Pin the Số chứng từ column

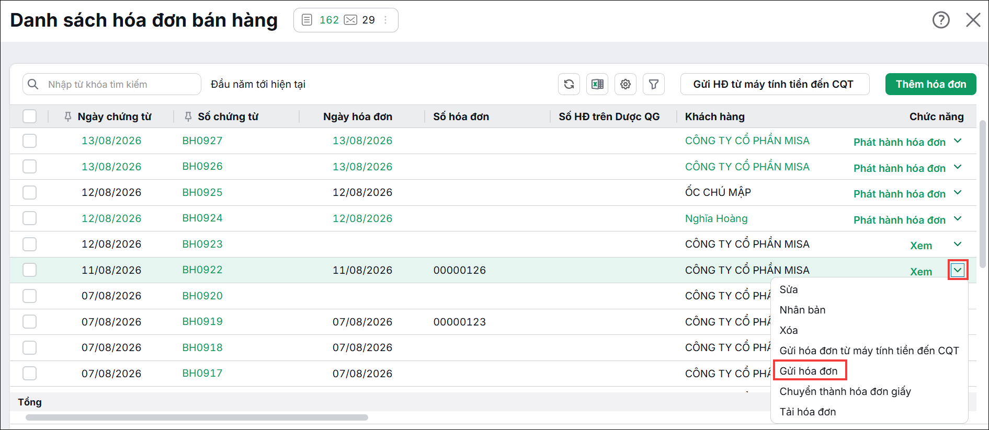tap(188, 117)
